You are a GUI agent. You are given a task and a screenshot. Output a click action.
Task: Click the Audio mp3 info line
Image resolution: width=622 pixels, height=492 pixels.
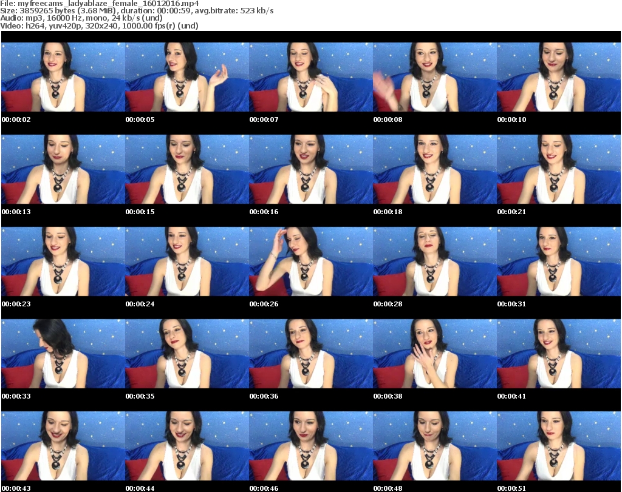pos(81,18)
